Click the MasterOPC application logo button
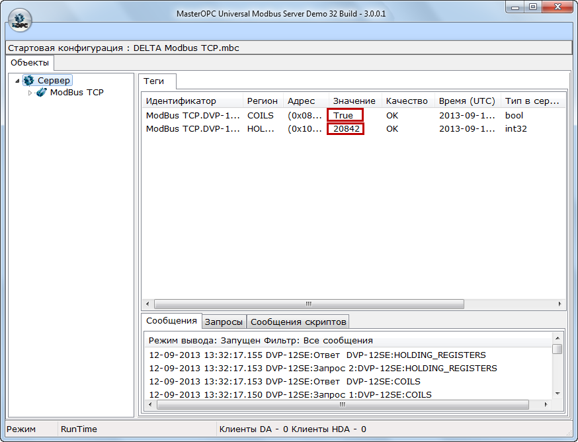This screenshot has height=442, width=578. point(20,19)
